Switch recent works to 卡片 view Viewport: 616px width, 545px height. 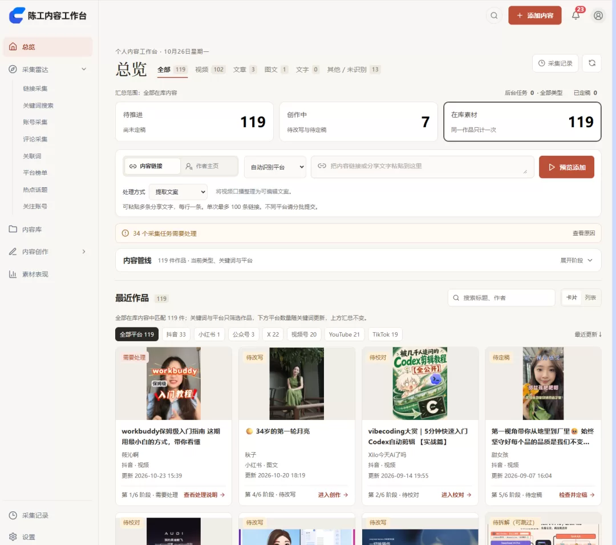click(x=572, y=298)
